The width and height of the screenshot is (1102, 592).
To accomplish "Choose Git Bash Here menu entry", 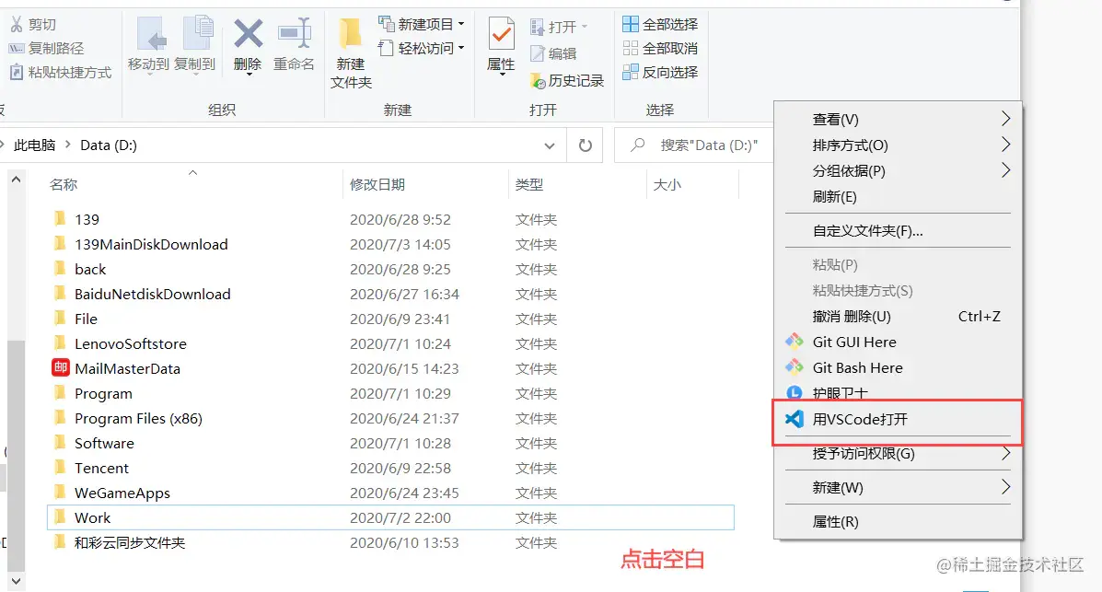I will point(898,367).
